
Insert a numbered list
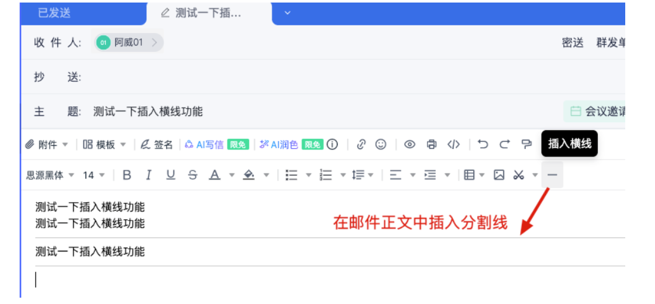(x=326, y=175)
